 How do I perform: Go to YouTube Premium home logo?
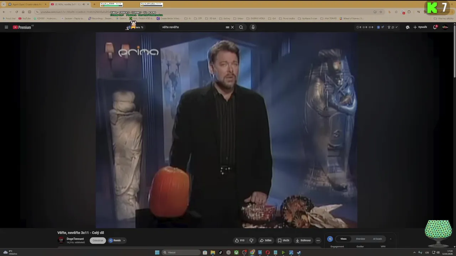coord(23,27)
